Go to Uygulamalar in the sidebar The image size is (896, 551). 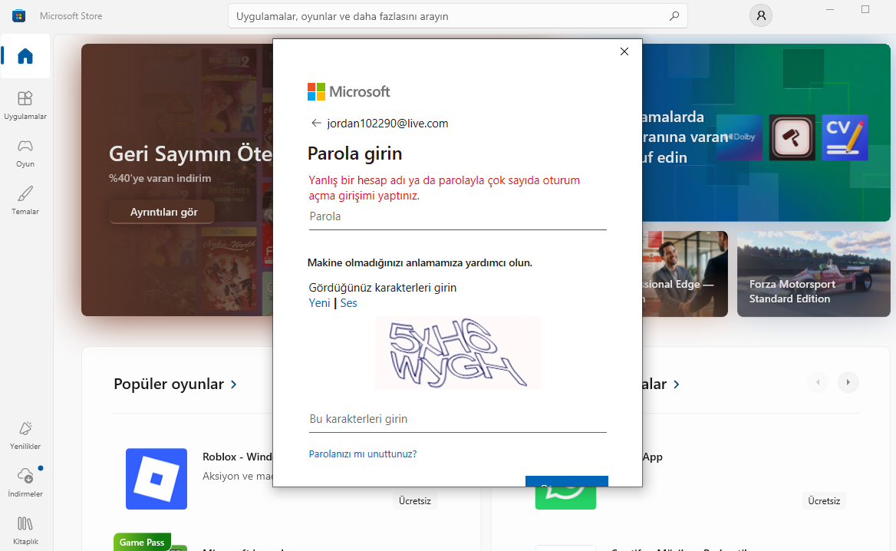[x=25, y=105]
